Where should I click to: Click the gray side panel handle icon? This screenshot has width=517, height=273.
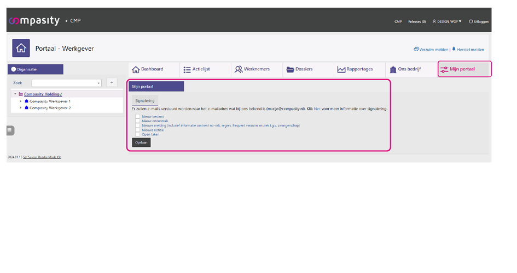point(10,130)
